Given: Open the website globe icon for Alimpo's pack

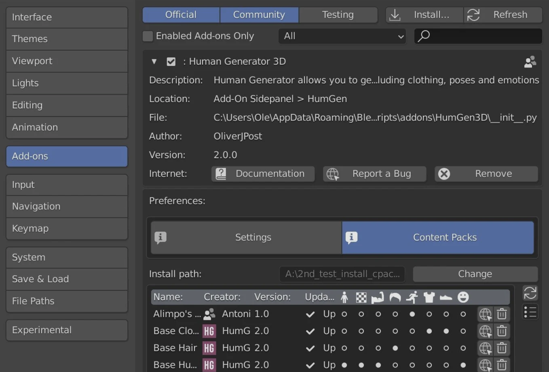Looking at the screenshot, I should (485, 314).
